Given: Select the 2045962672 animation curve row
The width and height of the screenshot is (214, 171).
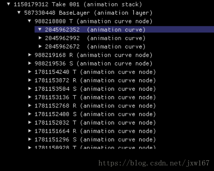Looking at the screenshot, I should point(95,47).
